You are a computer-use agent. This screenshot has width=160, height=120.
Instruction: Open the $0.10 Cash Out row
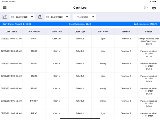(x=80, y=41)
